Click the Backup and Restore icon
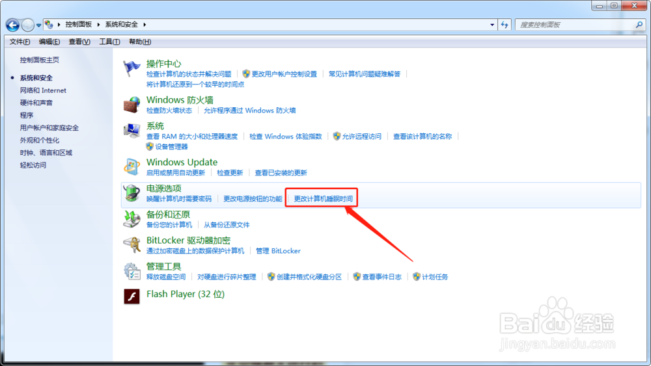Screen dimensions: 651x366 pos(132,219)
